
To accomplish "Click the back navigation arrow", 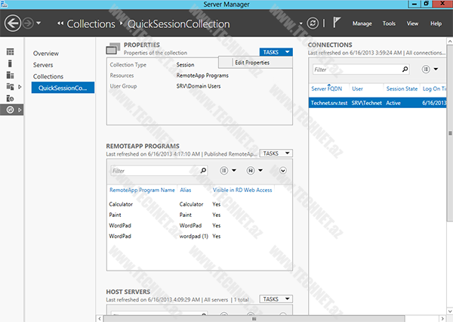I will pyautogui.click(x=12, y=23).
